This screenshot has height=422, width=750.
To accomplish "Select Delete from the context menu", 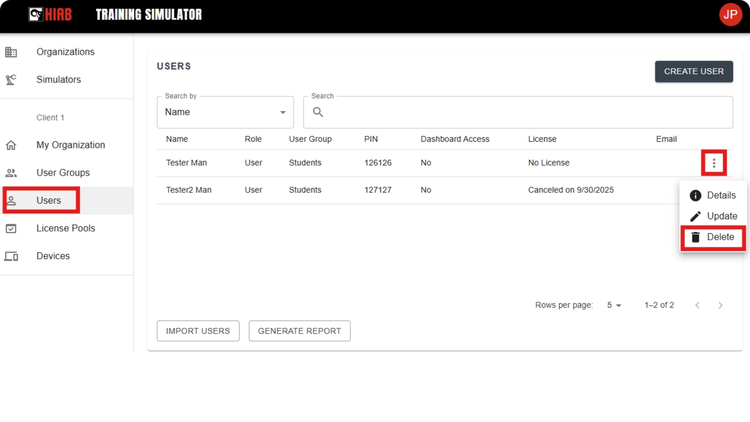I will pos(712,237).
